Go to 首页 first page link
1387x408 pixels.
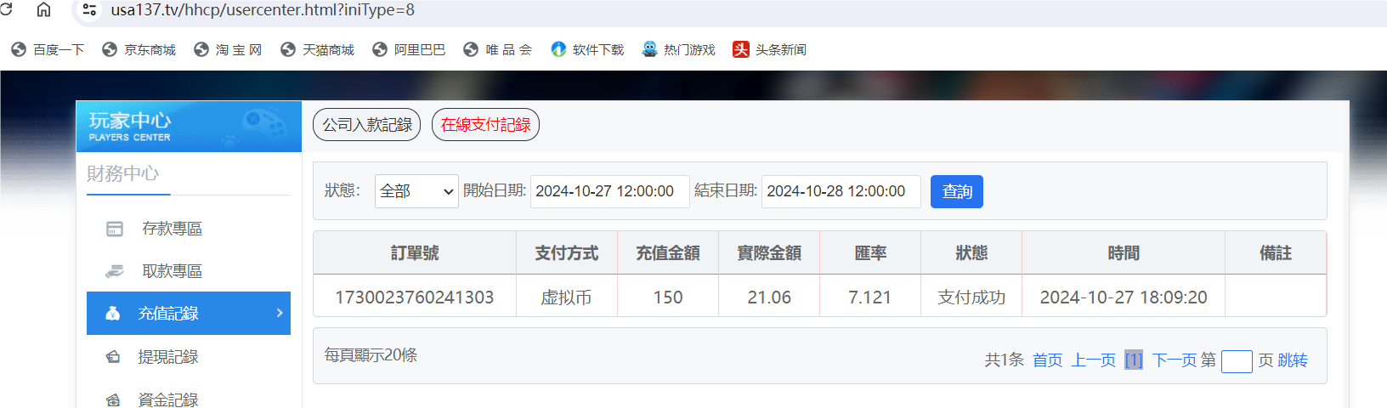coord(1048,360)
